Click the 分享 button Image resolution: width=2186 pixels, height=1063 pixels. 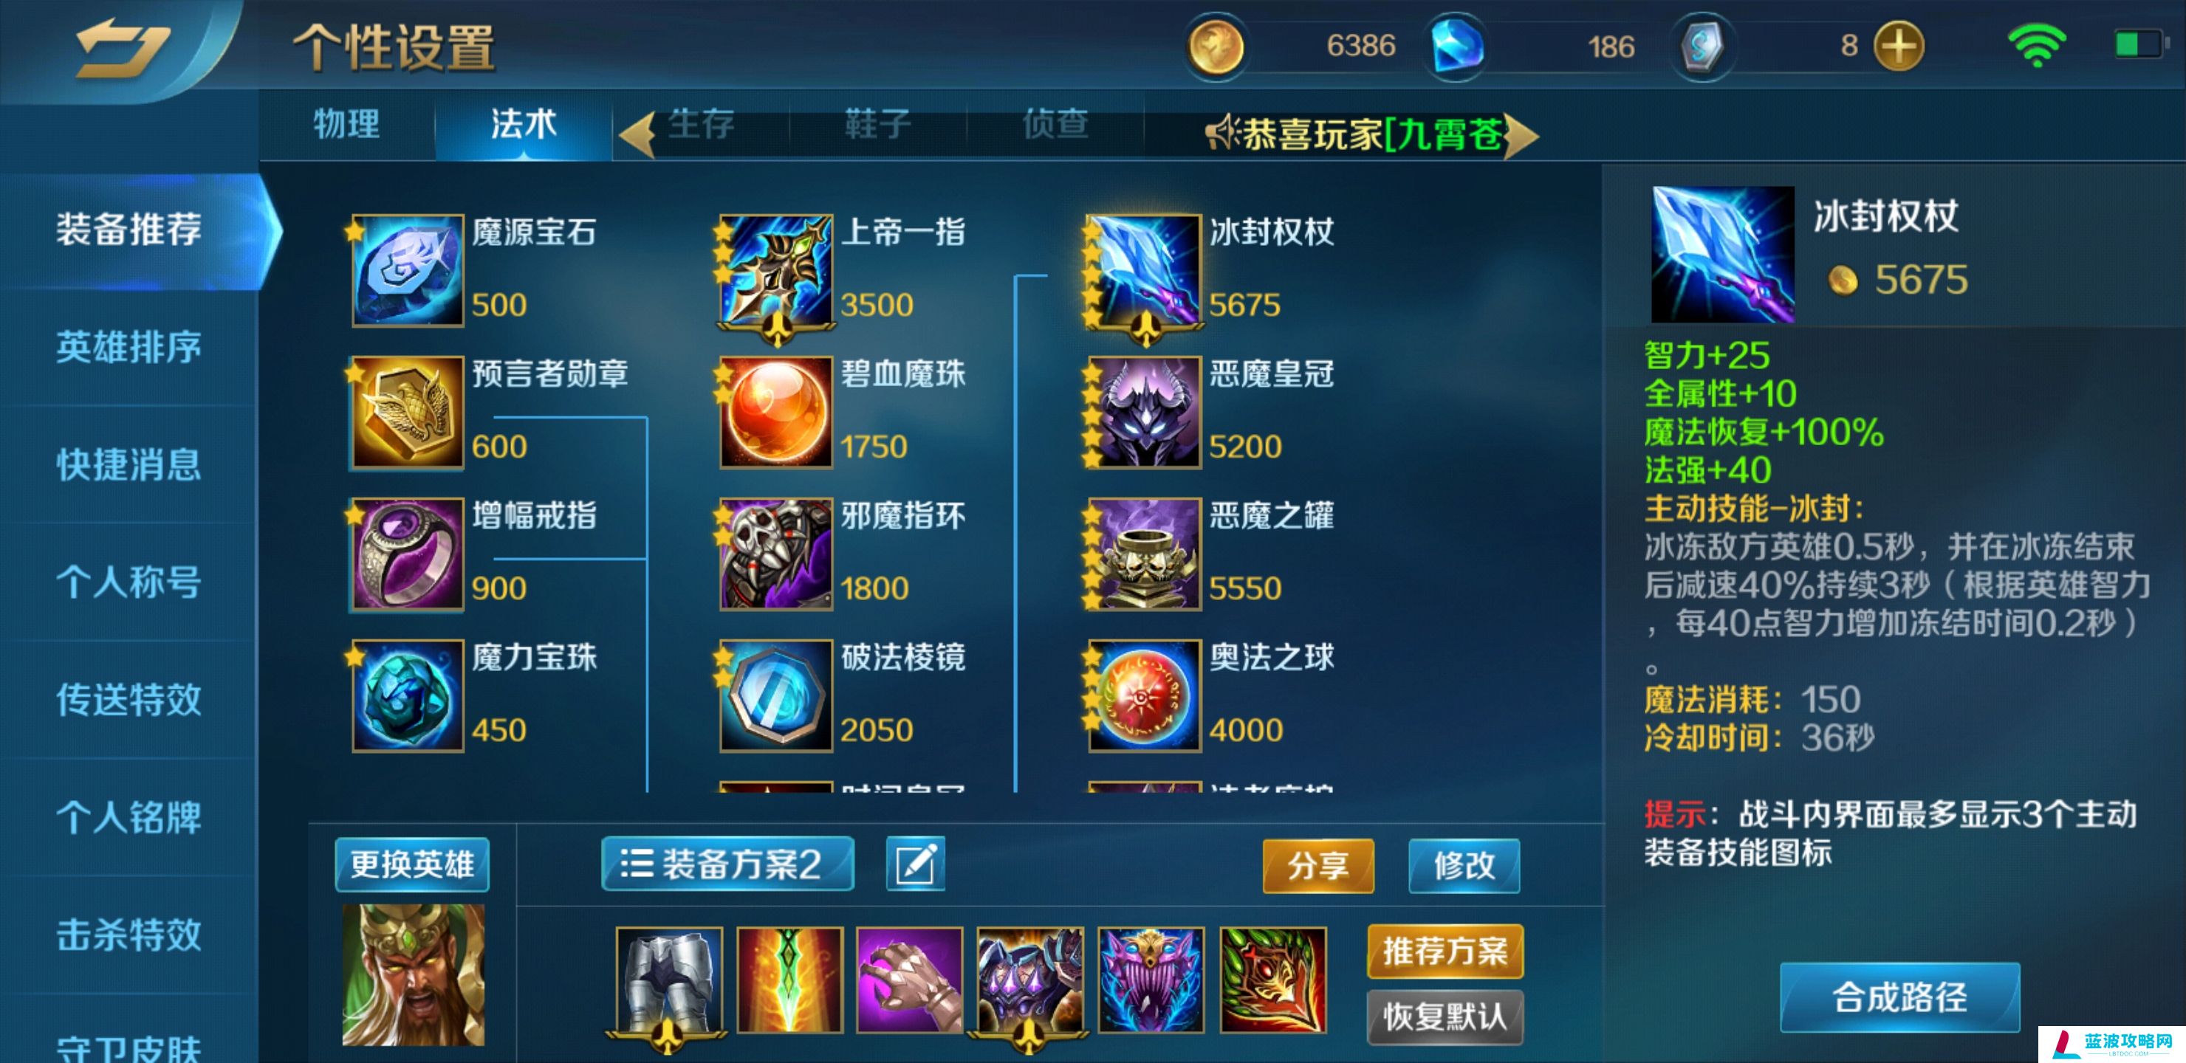pos(1318,865)
